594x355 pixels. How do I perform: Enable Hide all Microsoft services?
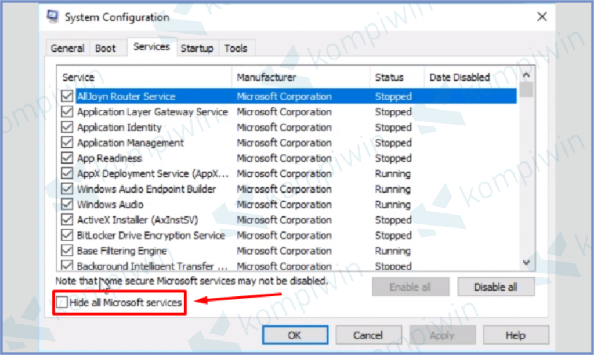(61, 302)
